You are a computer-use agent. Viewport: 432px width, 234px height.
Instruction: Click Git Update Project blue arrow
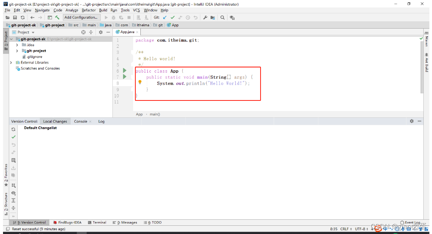click(x=165, y=17)
